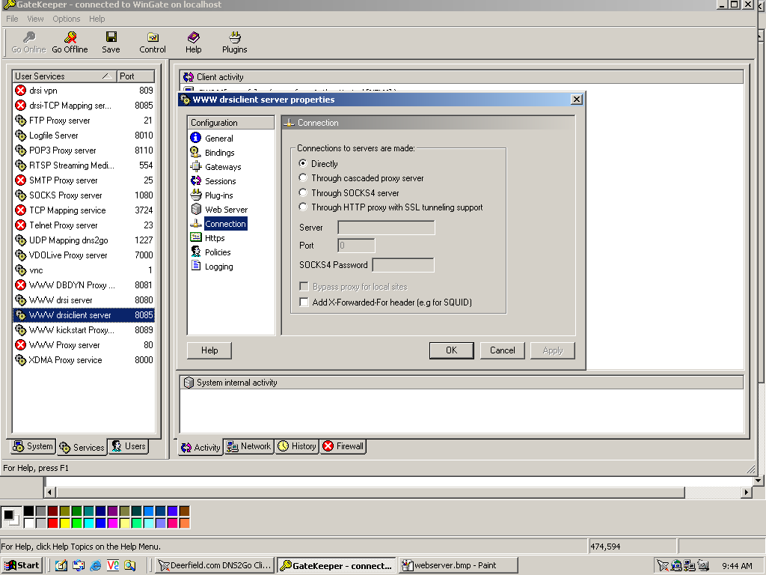Pick the black color swatch in Paint palette

pyautogui.click(x=29, y=511)
